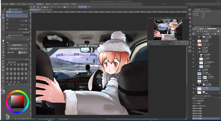Open the 編集 menu
This screenshot has height=121, width=221.
(13, 4)
